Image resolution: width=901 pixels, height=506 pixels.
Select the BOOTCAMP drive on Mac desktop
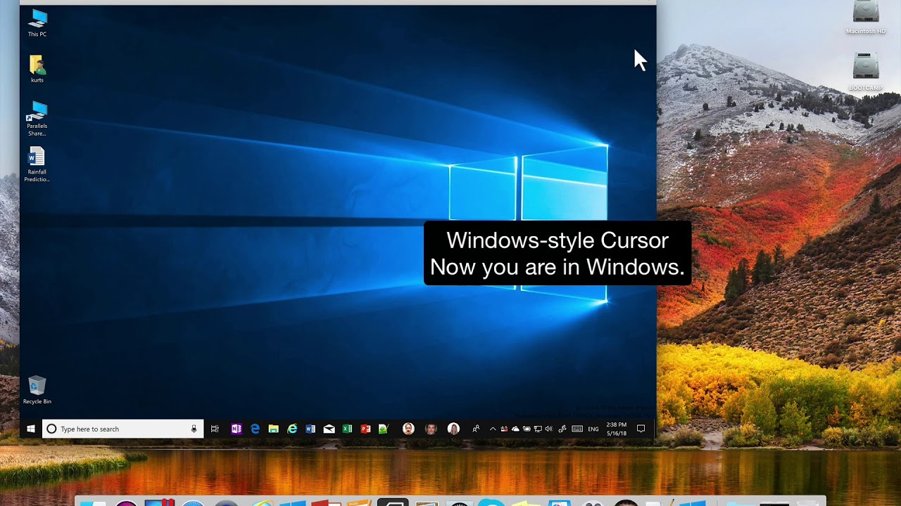pos(866,72)
